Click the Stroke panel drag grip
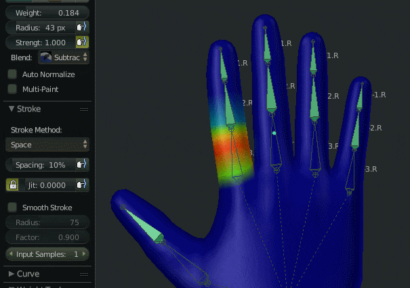The width and height of the screenshot is (410, 288). pos(84,110)
